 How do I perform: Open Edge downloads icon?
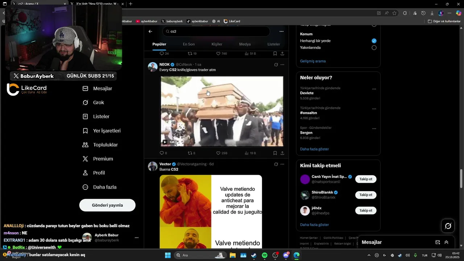pyautogui.click(x=432, y=13)
